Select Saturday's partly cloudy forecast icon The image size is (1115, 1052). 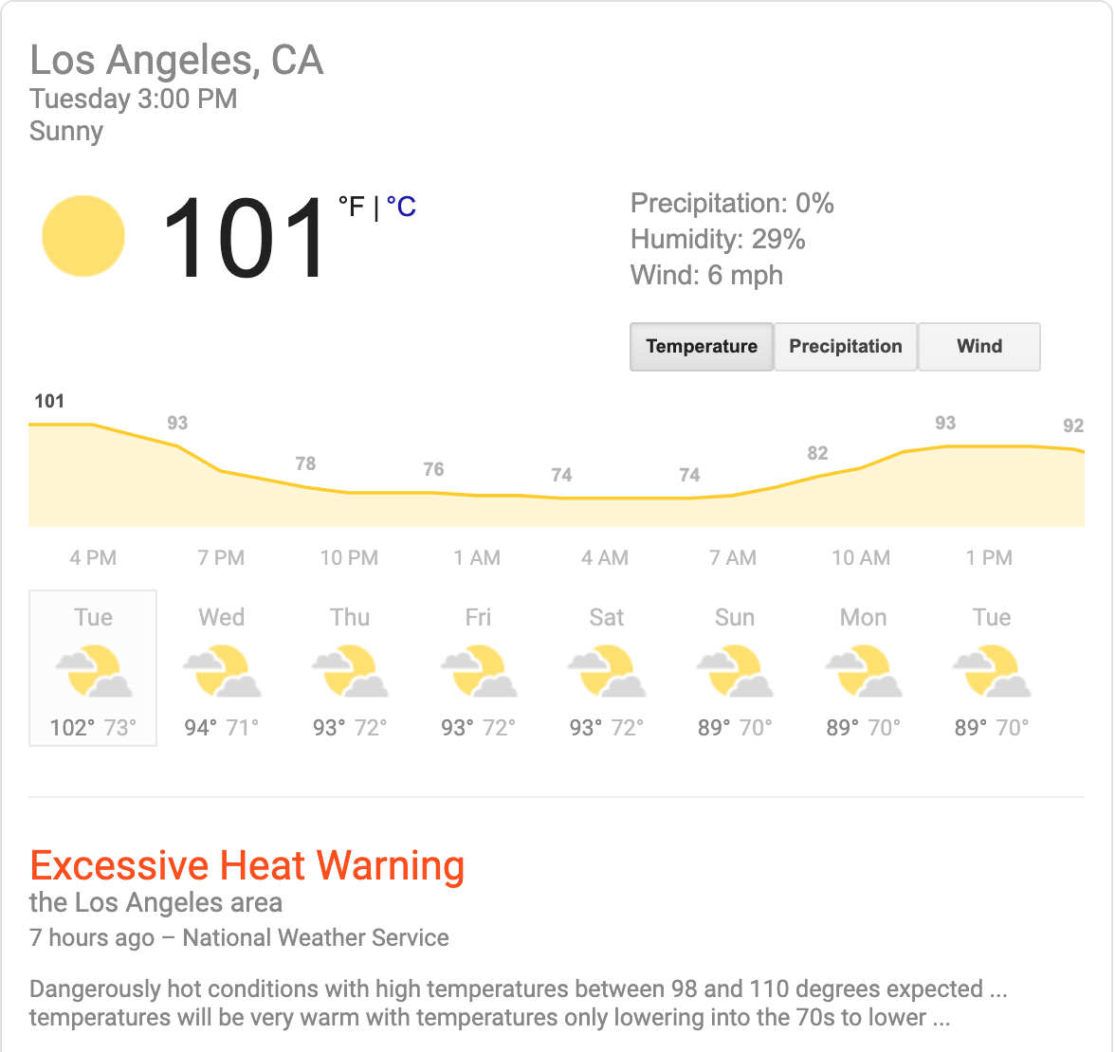click(x=607, y=671)
